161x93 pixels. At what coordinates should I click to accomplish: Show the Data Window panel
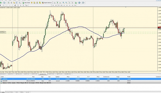pos(11,3)
